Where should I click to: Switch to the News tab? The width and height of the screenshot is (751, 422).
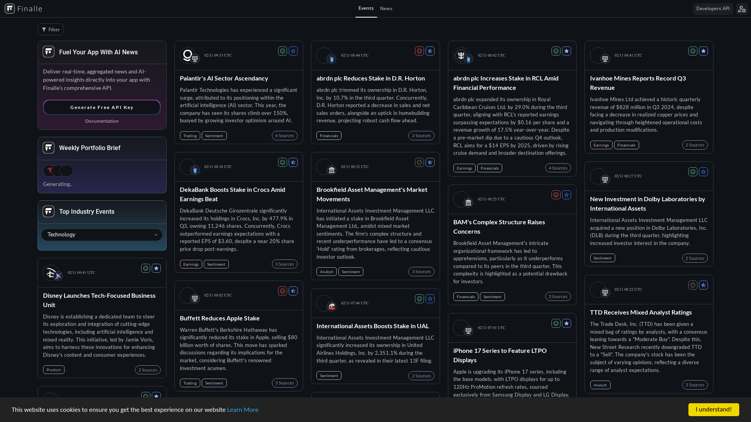[x=386, y=8]
